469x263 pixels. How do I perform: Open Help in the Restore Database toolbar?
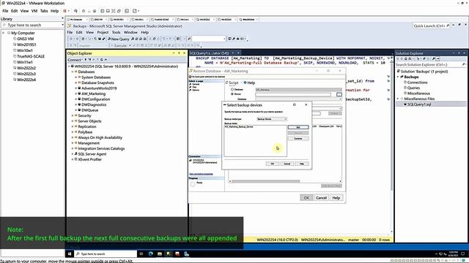click(249, 83)
